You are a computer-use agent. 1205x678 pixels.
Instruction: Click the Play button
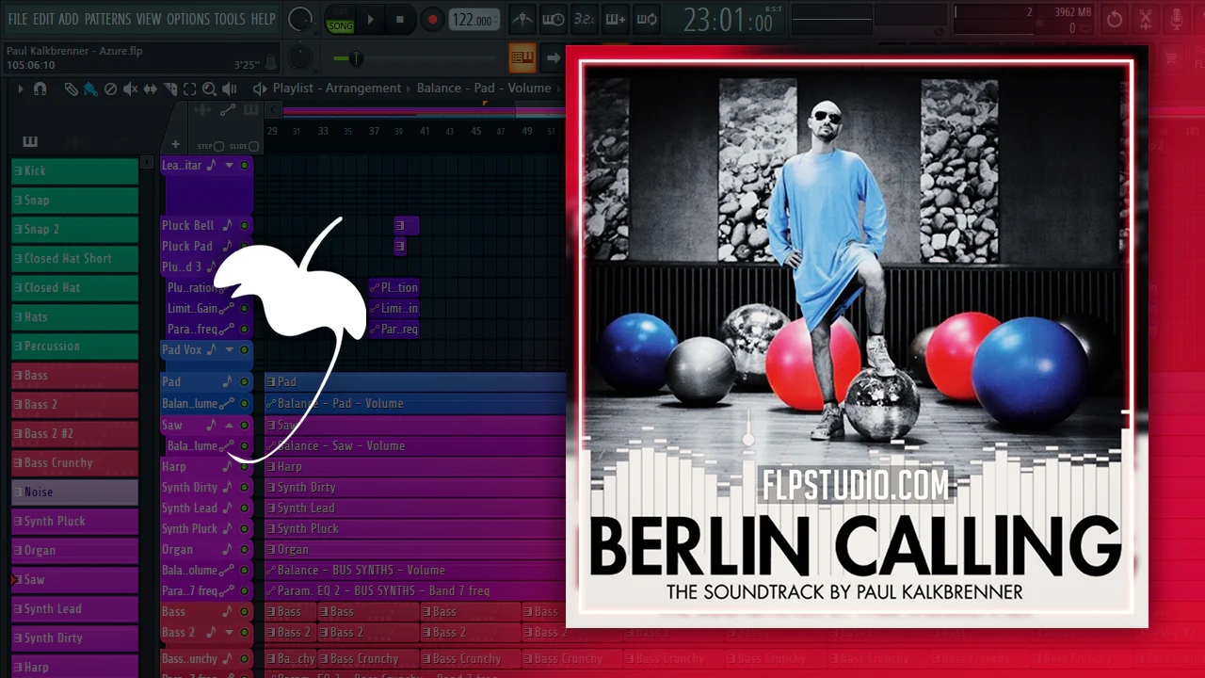coord(371,20)
